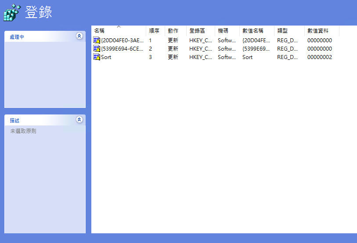Sort list by the 名稱 column header

100,31
